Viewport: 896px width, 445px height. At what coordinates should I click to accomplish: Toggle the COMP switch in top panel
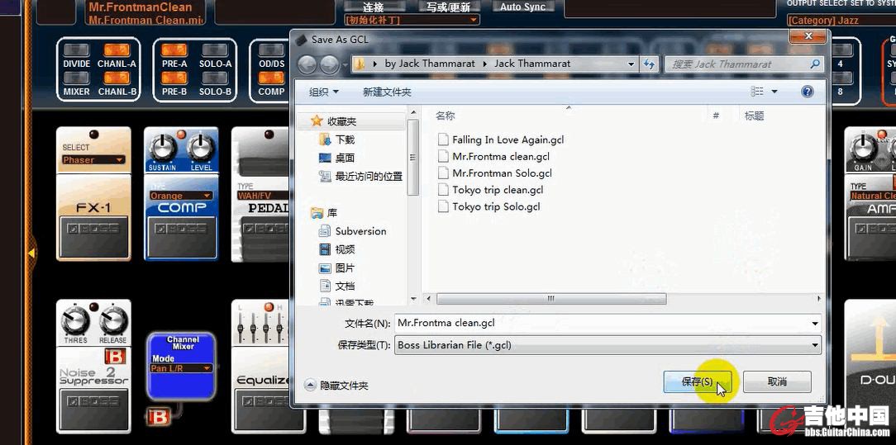pyautogui.click(x=271, y=78)
